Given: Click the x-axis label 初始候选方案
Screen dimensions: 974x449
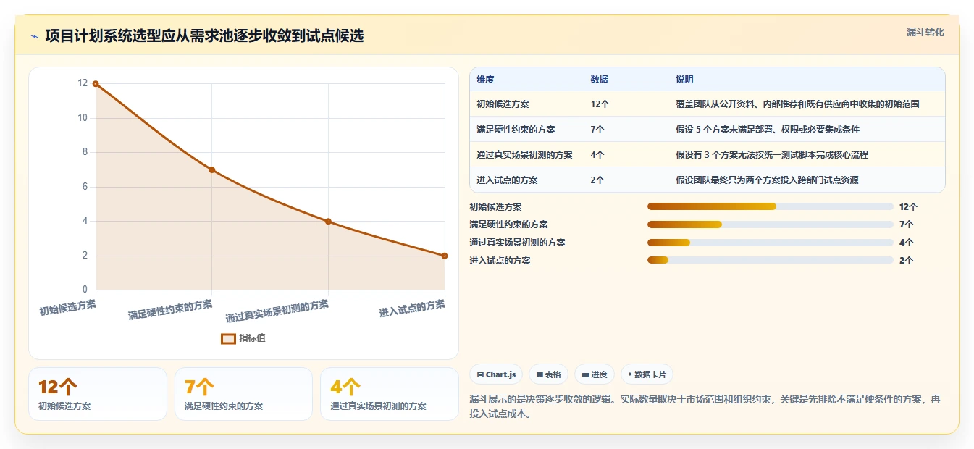Looking at the screenshot, I should (67, 308).
